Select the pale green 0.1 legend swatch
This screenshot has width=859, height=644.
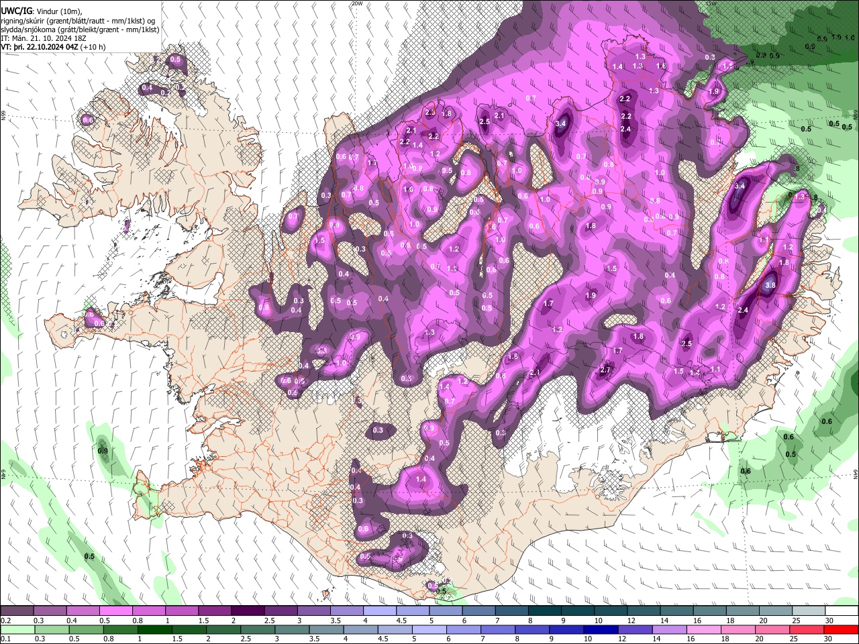[x=17, y=629]
